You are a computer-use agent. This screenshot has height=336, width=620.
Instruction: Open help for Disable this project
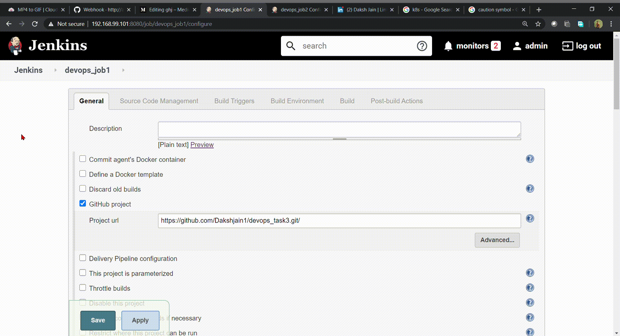coord(530,303)
